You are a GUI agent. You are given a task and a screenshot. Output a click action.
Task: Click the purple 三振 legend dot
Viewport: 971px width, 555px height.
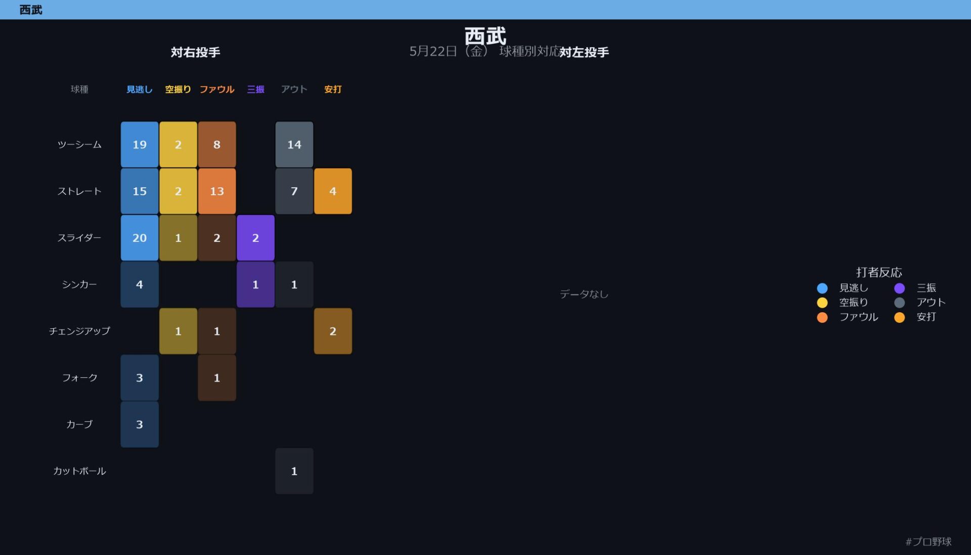pyautogui.click(x=900, y=288)
